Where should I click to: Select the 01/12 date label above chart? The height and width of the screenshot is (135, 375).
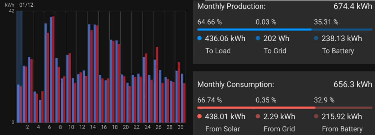(x=26, y=5)
